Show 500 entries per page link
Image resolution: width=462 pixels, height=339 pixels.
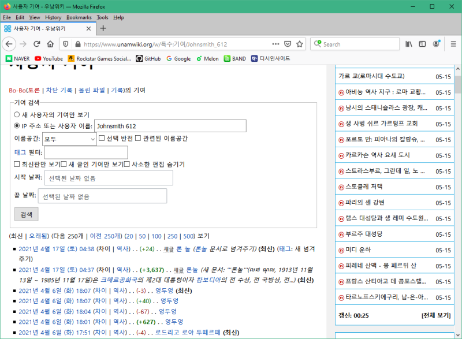189,236
